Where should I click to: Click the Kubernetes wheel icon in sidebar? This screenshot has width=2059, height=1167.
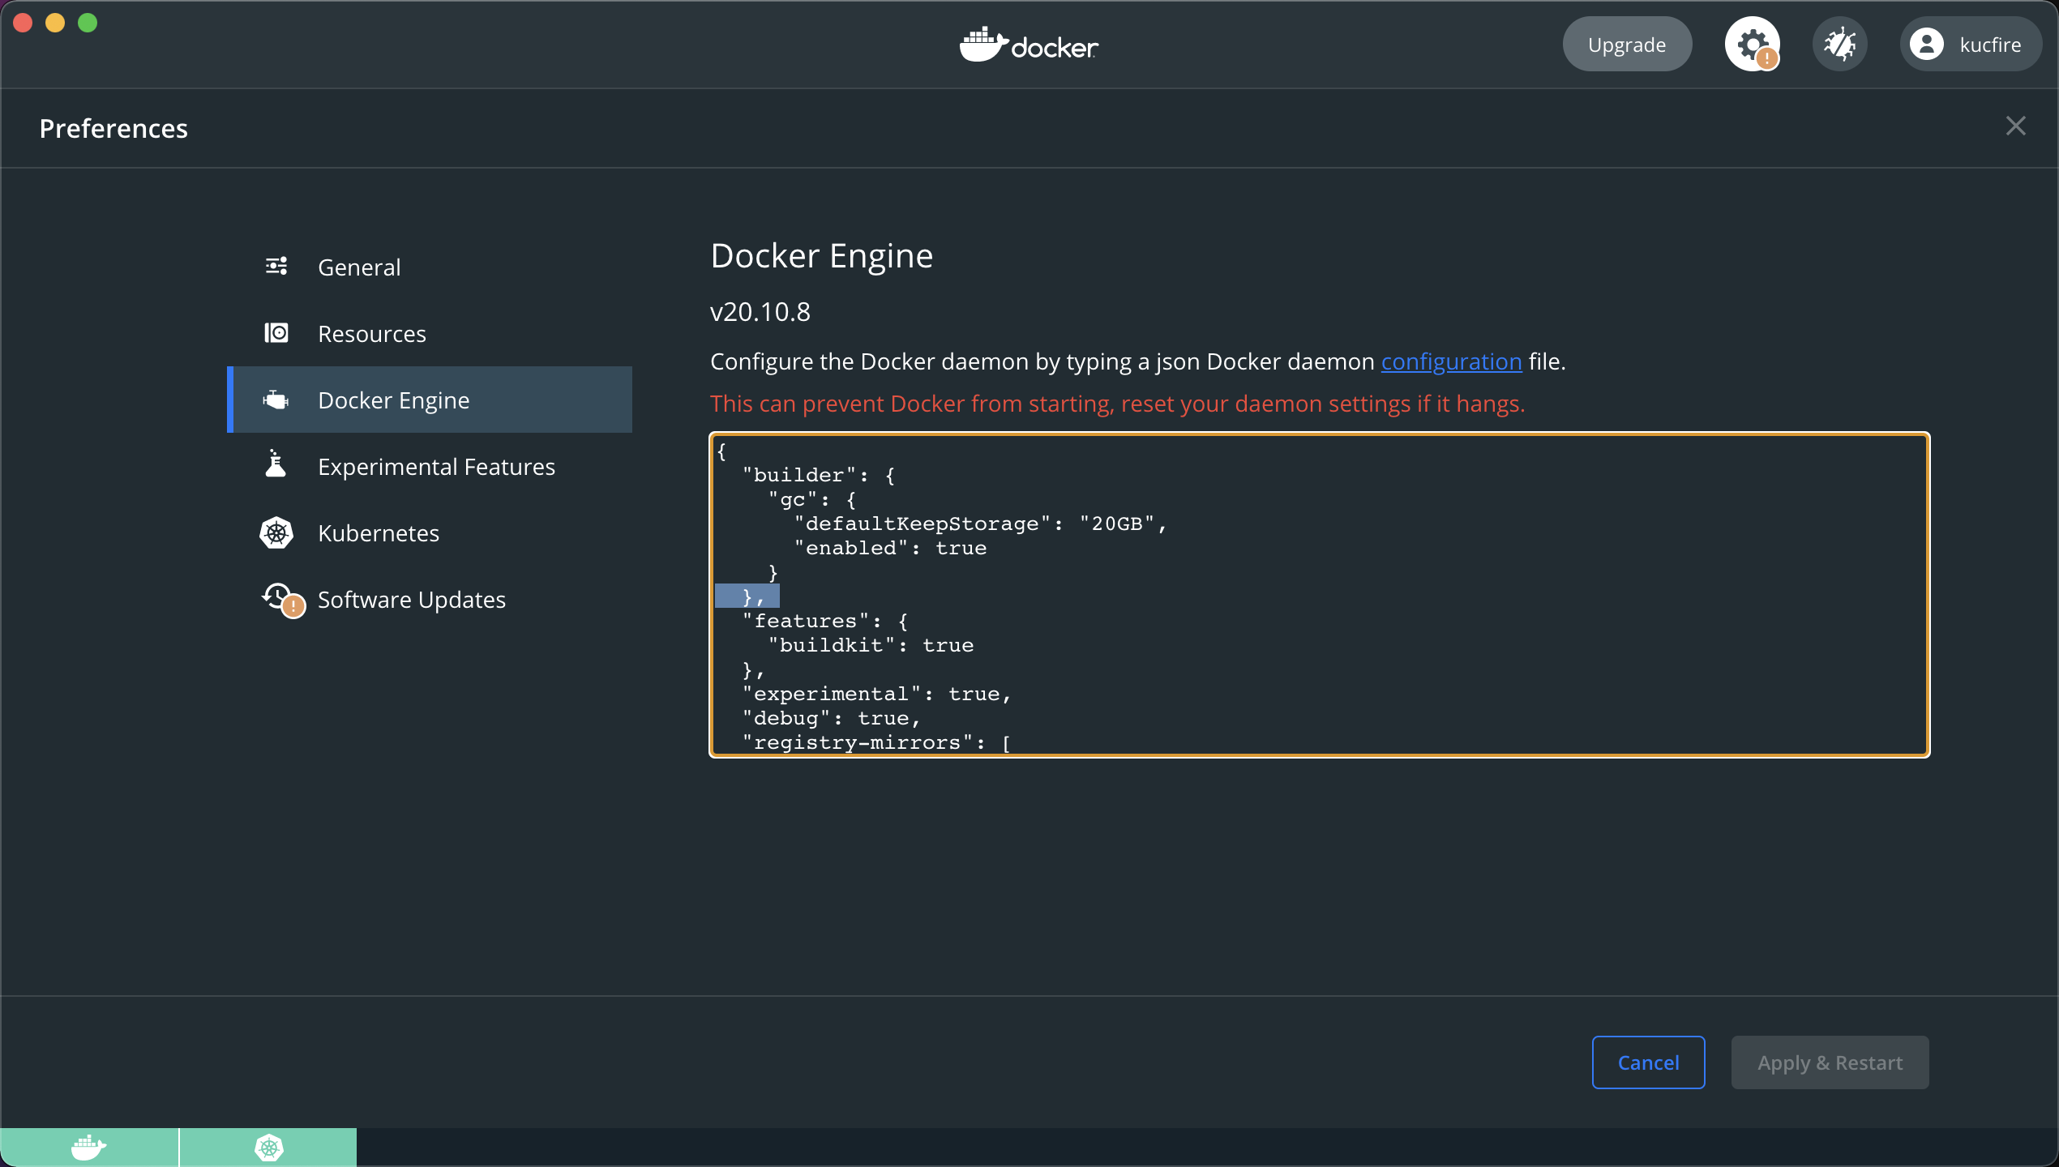point(276,532)
